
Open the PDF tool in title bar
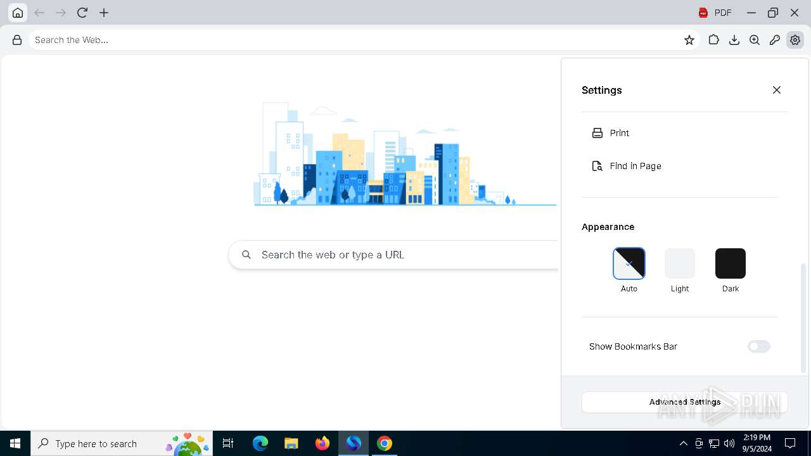[x=715, y=13]
